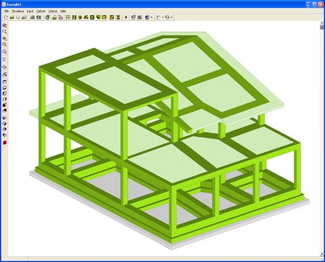The width and height of the screenshot is (325, 262).
Task: Click the grid layout icon in the toolbar
Action: coord(68,17)
